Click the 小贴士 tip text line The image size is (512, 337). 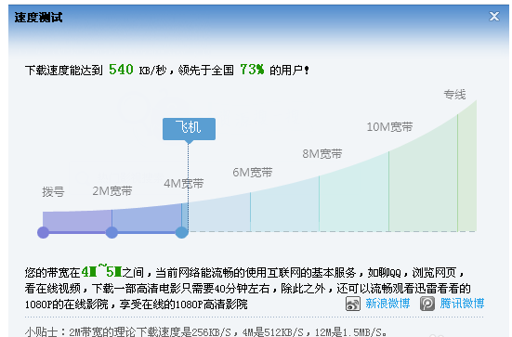(x=205, y=332)
